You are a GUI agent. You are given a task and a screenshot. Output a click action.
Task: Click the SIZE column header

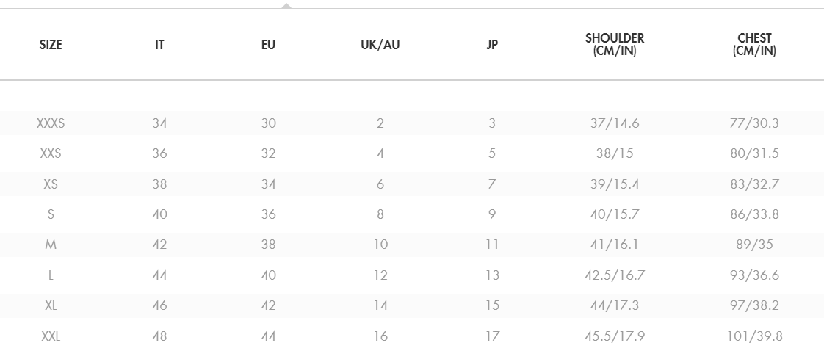[x=51, y=45]
